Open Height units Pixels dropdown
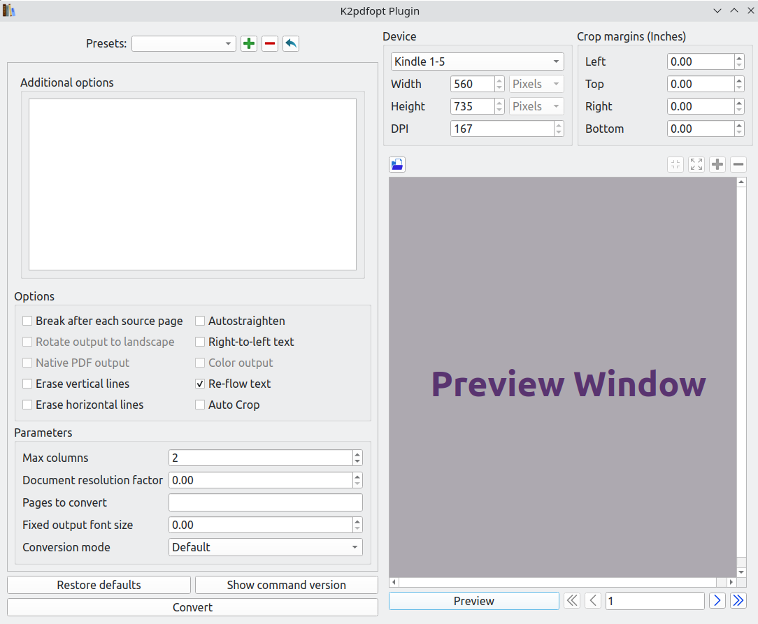Image resolution: width=758 pixels, height=624 pixels. pyautogui.click(x=536, y=106)
